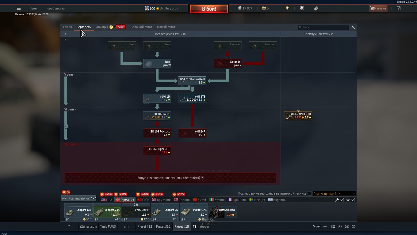Click the discount percent icon above Исследования

(x=68, y=192)
